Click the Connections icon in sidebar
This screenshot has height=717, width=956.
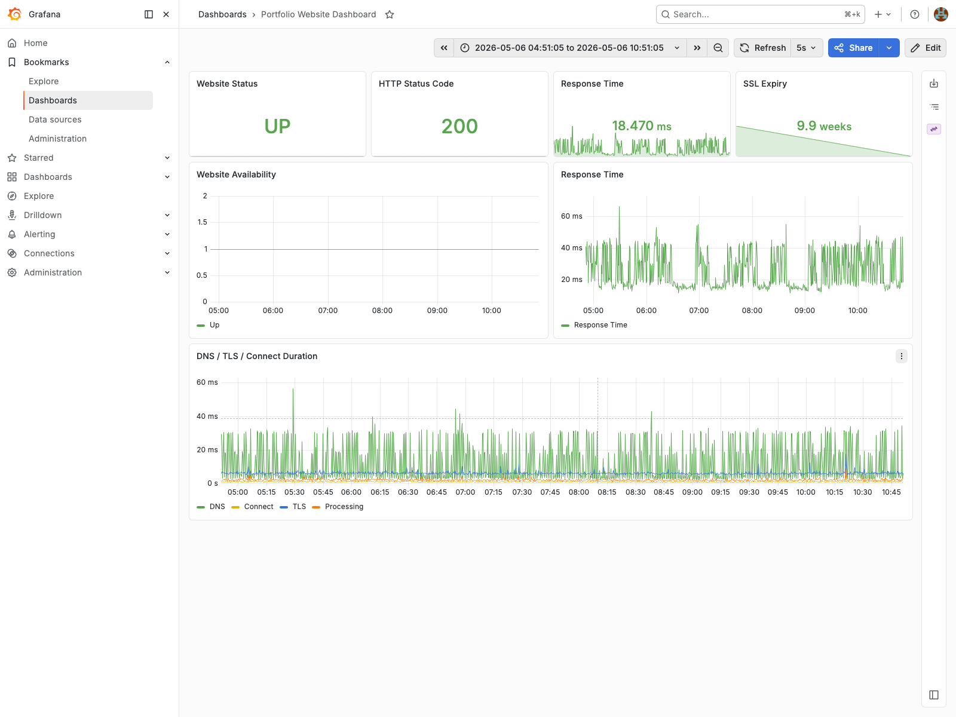(x=12, y=253)
